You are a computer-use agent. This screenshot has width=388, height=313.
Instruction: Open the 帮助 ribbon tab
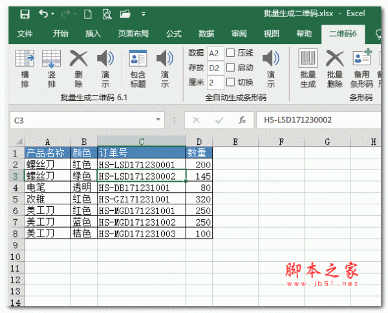pos(304,34)
